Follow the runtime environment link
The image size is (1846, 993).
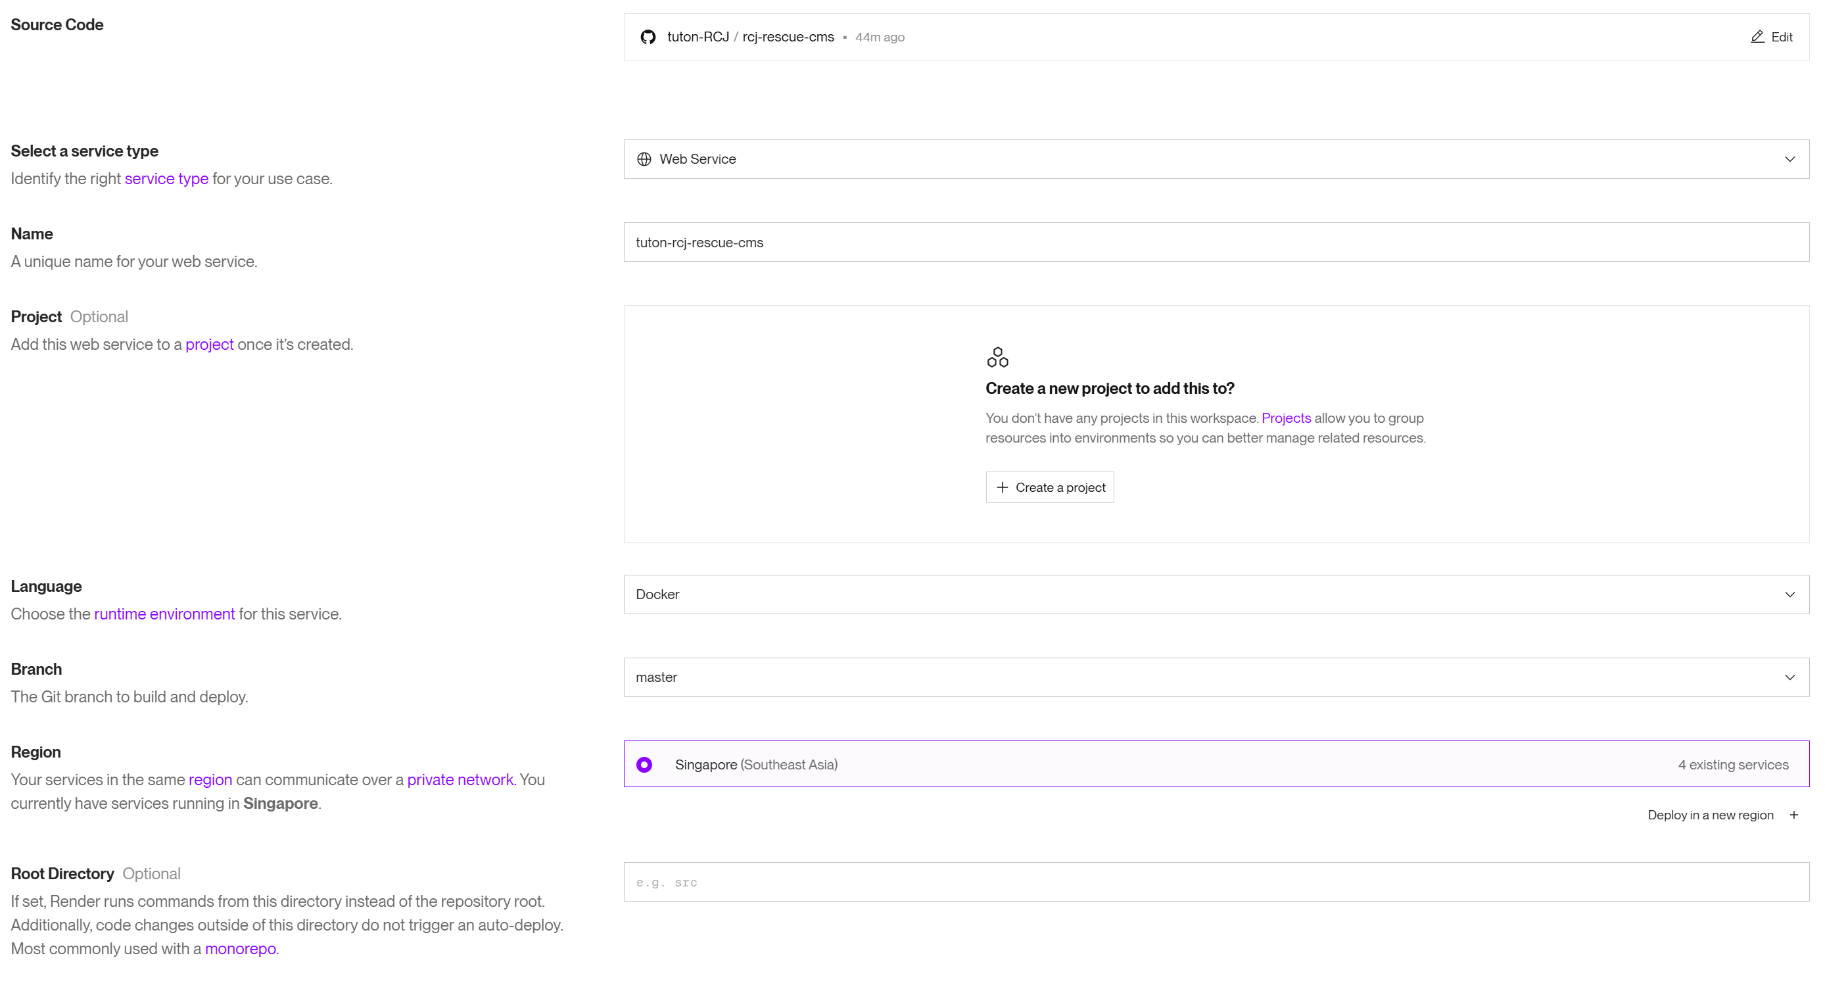point(164,614)
